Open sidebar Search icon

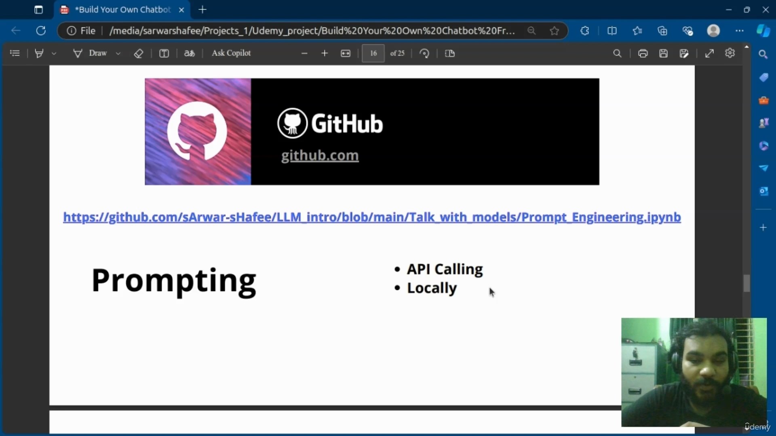[763, 55]
